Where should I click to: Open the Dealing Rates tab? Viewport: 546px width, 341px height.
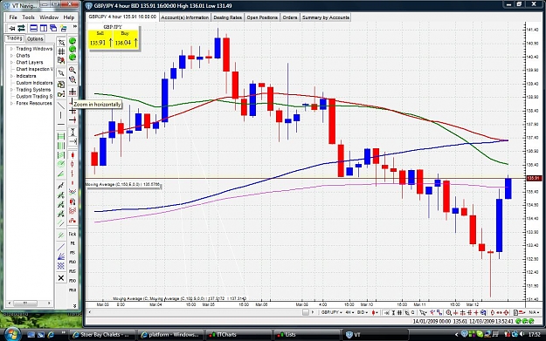pyautogui.click(x=227, y=17)
